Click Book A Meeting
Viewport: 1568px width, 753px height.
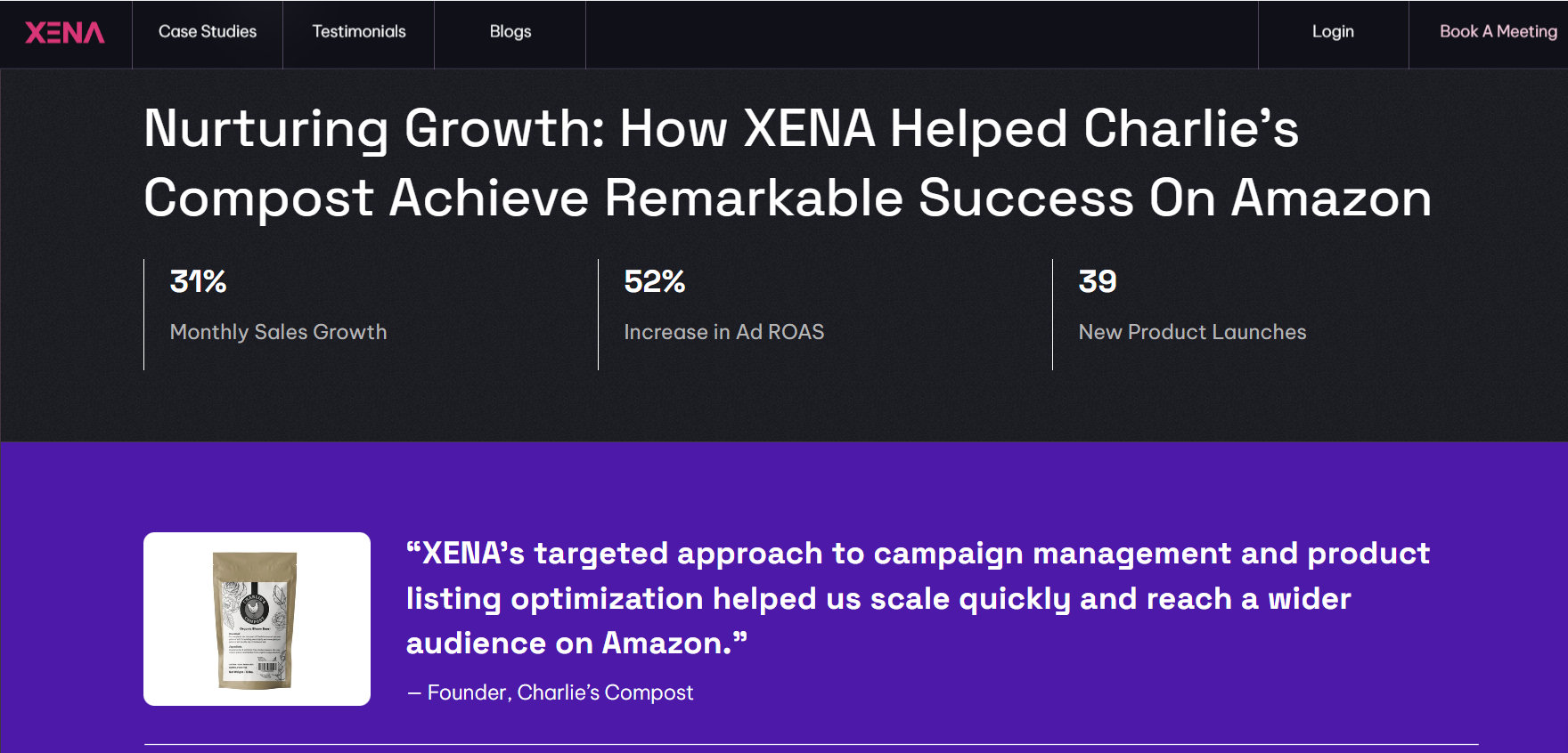point(1496,32)
